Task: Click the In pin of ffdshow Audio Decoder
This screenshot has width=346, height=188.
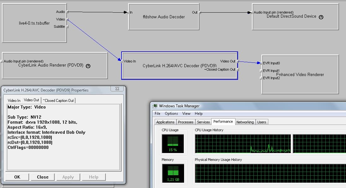Action: tap(128, 12)
